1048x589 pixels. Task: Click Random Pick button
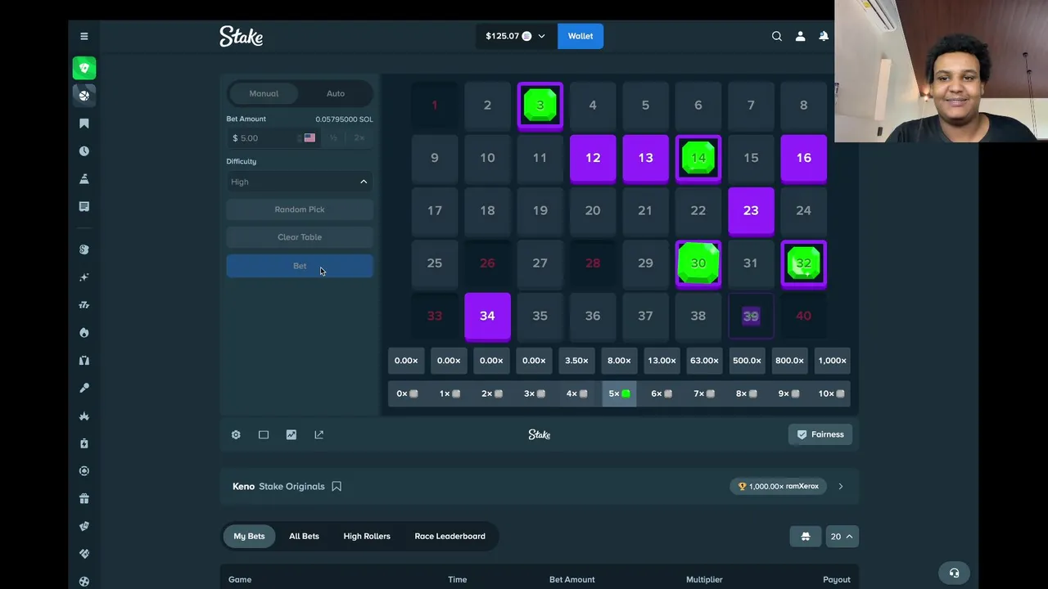[300, 209]
